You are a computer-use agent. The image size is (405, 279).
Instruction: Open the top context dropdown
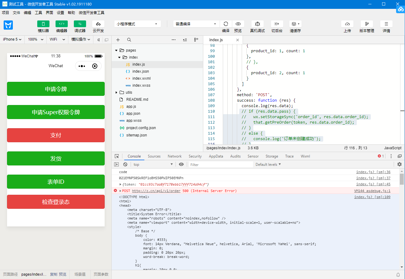(153, 165)
